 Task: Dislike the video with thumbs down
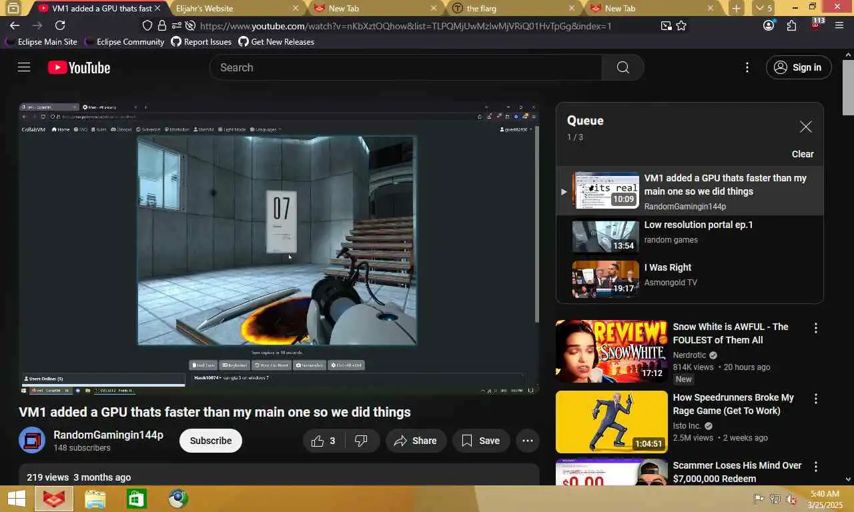(361, 441)
